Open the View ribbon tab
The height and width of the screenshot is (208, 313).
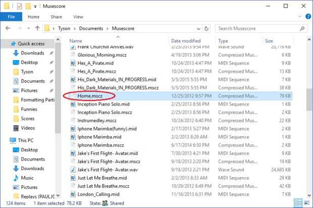coord(78,17)
